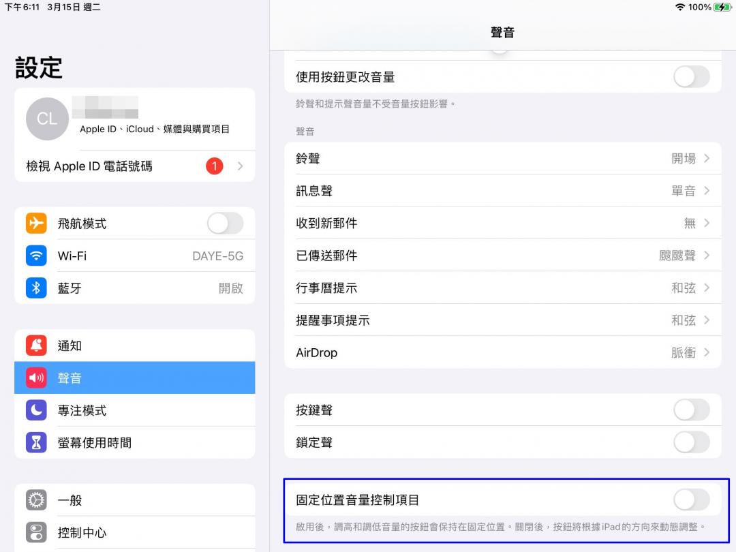Screen dimensions: 736x552
Task: Tap the purple Focus mode moon icon
Action: [36, 410]
